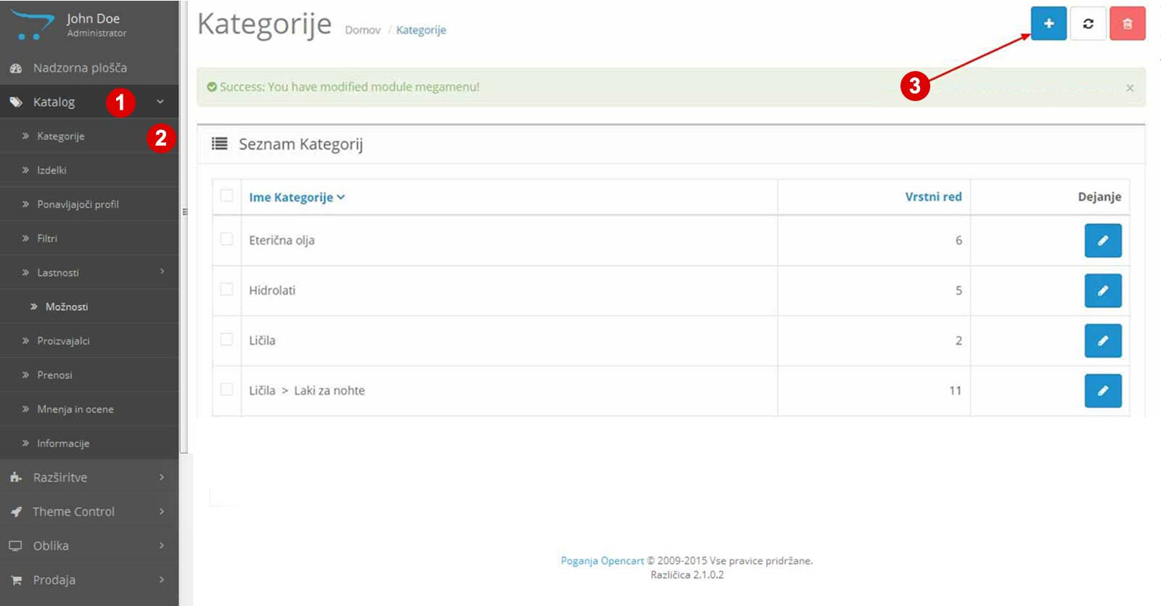1161x606 pixels.
Task: Go to Proizvajalci menu item
Action: click(63, 340)
